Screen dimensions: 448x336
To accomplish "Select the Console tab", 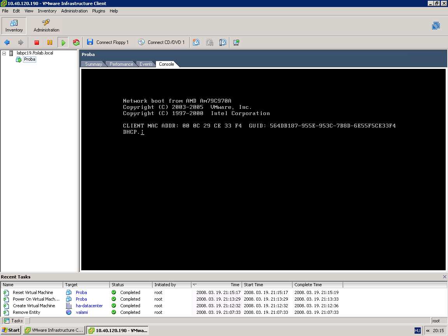I will (166, 64).
